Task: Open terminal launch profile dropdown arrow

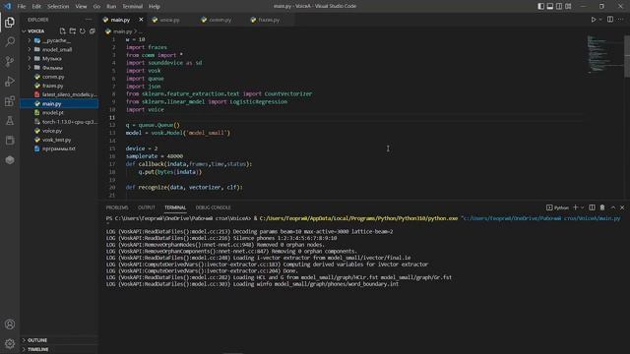Action: tap(582, 207)
